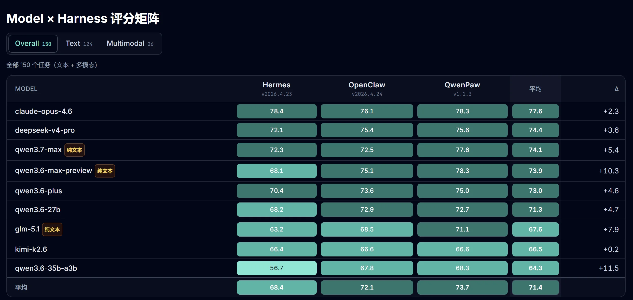Screen dimensions: 633x300
Task: Click the Hermes column average 68.4
Action: click(x=277, y=288)
